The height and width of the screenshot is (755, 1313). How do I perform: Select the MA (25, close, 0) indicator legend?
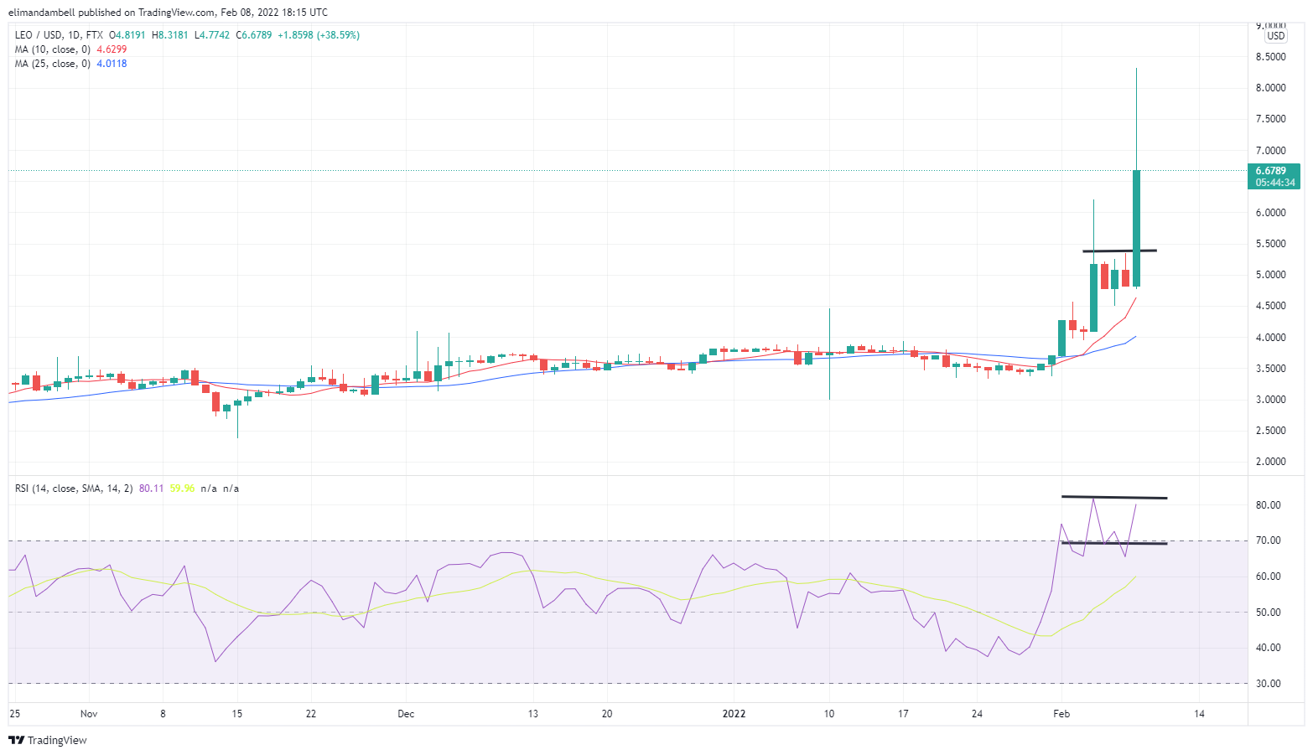tap(52, 64)
